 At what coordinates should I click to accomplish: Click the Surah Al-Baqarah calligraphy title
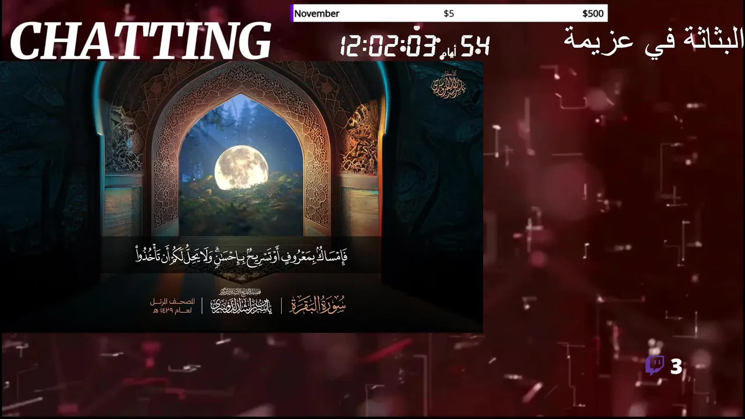point(318,304)
